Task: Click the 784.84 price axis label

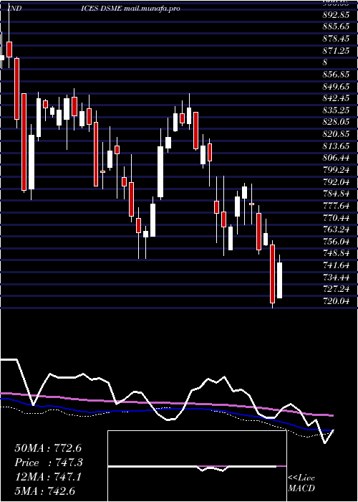Action: click(x=336, y=194)
